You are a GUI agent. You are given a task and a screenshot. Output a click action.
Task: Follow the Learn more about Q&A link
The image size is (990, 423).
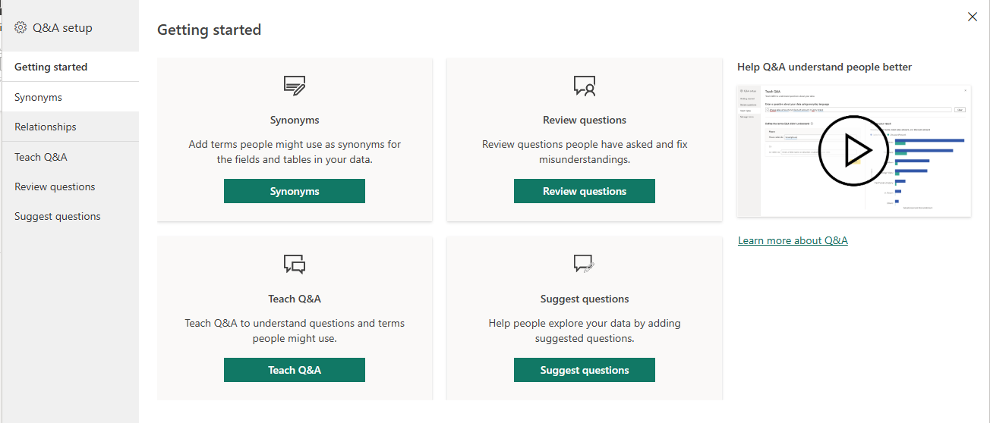coord(793,240)
